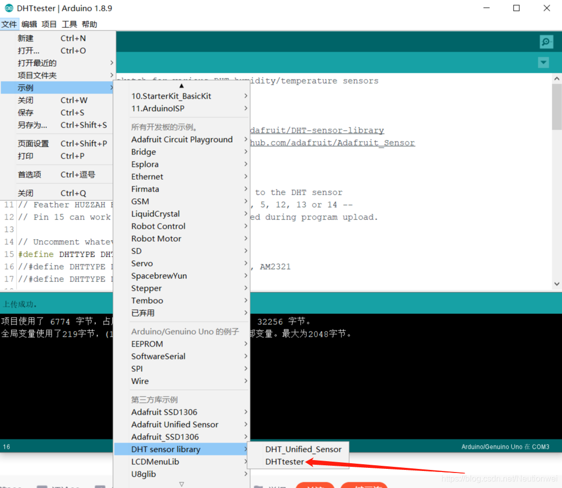Quit via 关闭 Ctrl+Q entry
The image size is (562, 488).
[x=58, y=193]
